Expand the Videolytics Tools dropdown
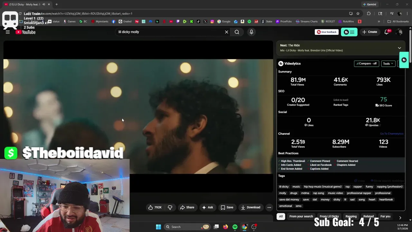412x232 pixels. 388,63
